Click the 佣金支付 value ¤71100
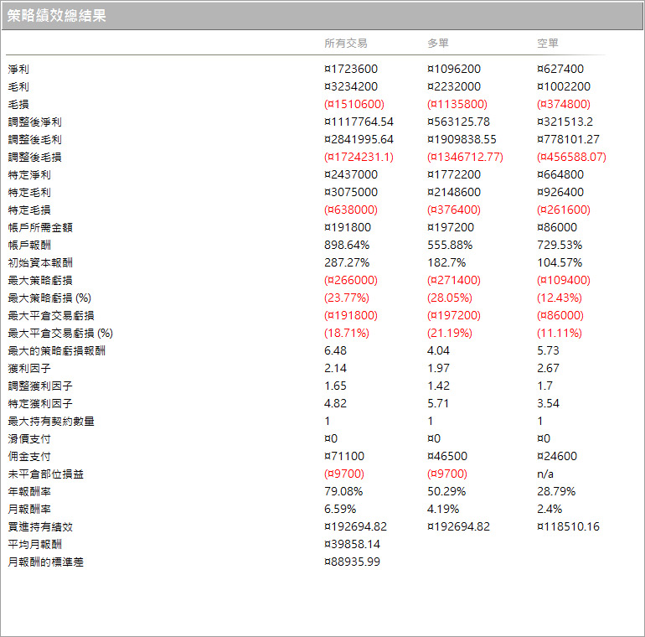Image resolution: width=645 pixels, height=637 pixels. pos(347,457)
